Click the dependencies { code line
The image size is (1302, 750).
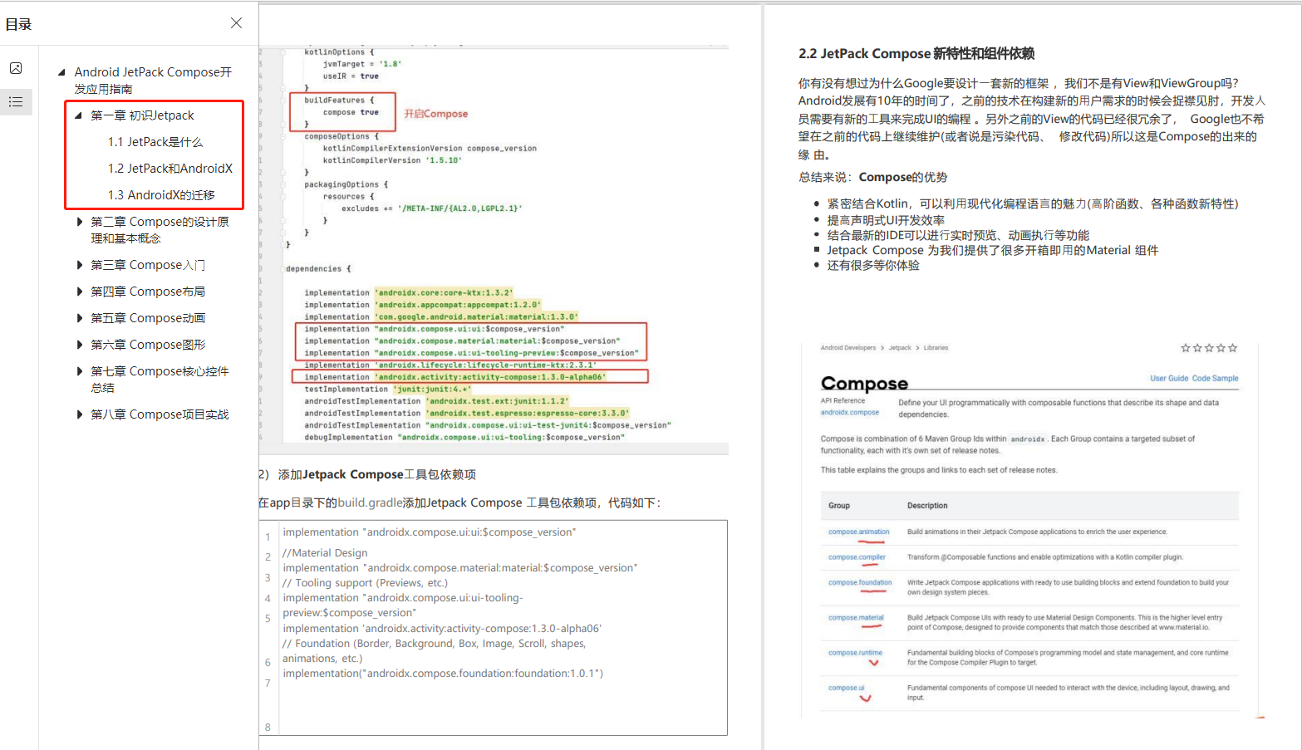(x=318, y=269)
